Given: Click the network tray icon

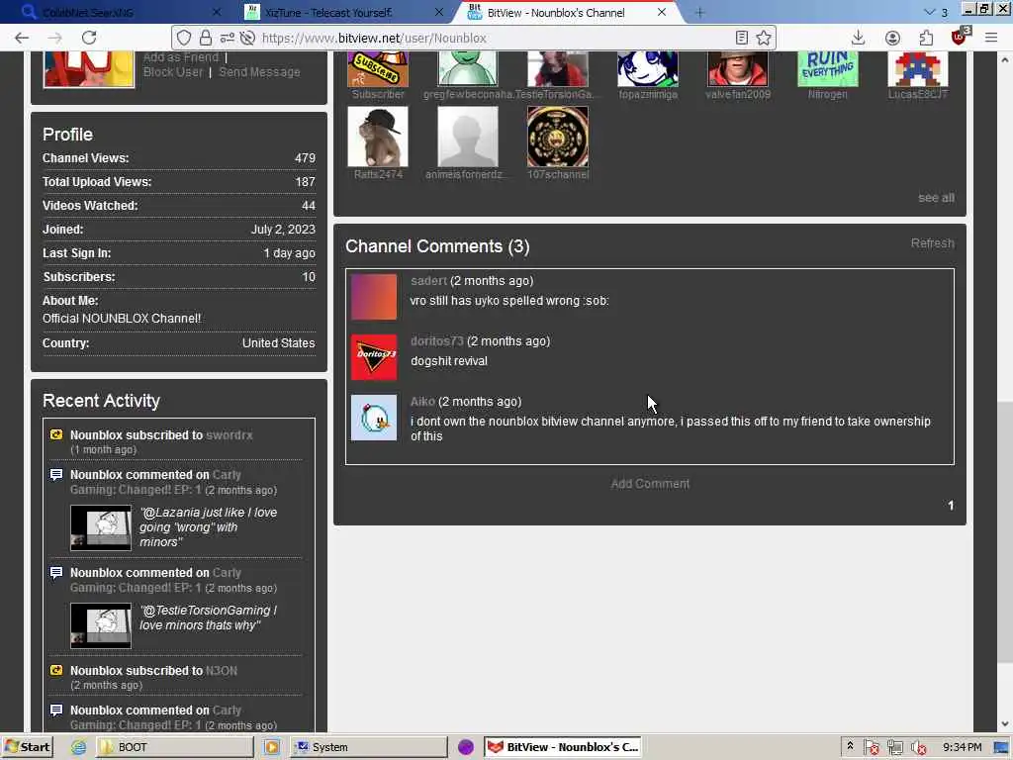Looking at the screenshot, I should (895, 748).
